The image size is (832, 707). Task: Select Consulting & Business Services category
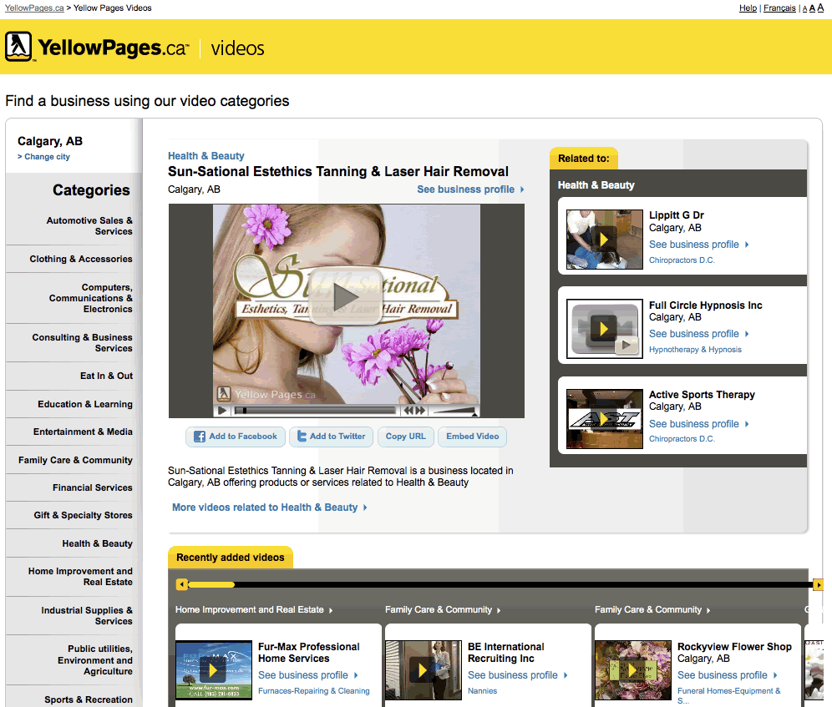(x=82, y=342)
